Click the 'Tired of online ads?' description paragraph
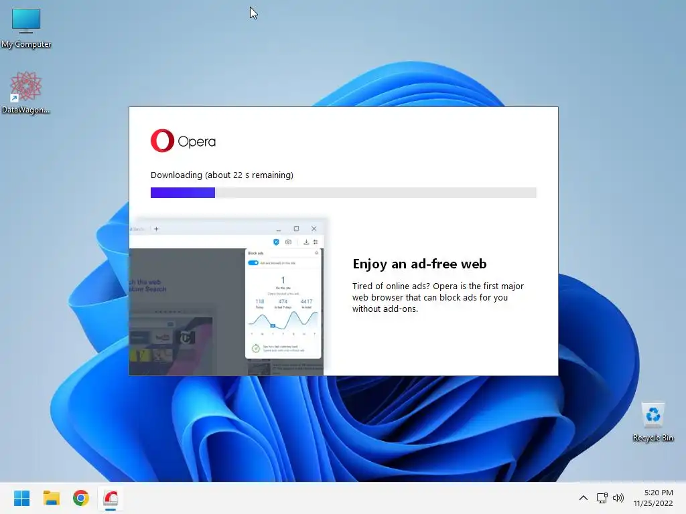Image resolution: width=686 pixels, height=514 pixels. click(x=438, y=297)
